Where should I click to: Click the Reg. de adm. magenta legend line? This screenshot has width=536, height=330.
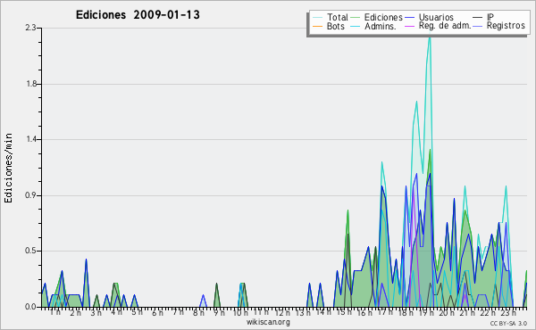[x=409, y=26]
